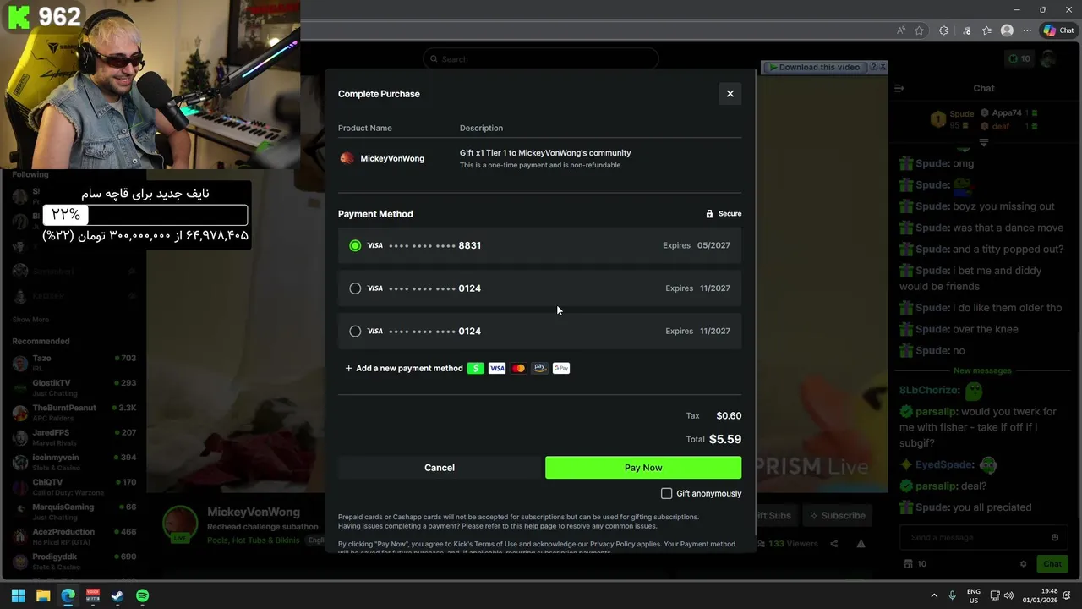The width and height of the screenshot is (1082, 609).
Task: Pick the Google Pay payment icon
Action: (561, 368)
